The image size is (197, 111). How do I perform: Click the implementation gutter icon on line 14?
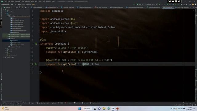[36, 64]
